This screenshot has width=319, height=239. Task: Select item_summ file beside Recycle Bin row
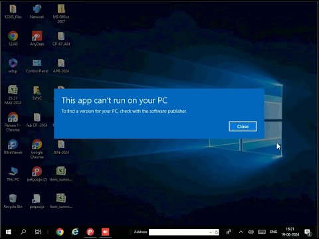pyautogui.click(x=61, y=201)
